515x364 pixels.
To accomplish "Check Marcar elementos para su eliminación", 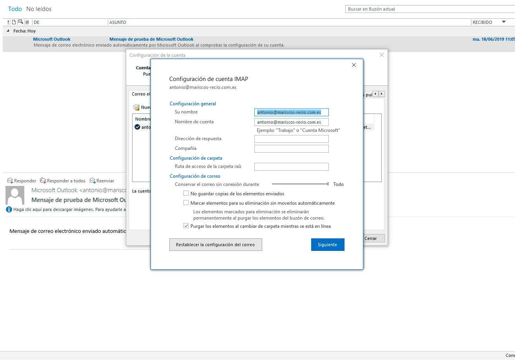I will 186,203.
